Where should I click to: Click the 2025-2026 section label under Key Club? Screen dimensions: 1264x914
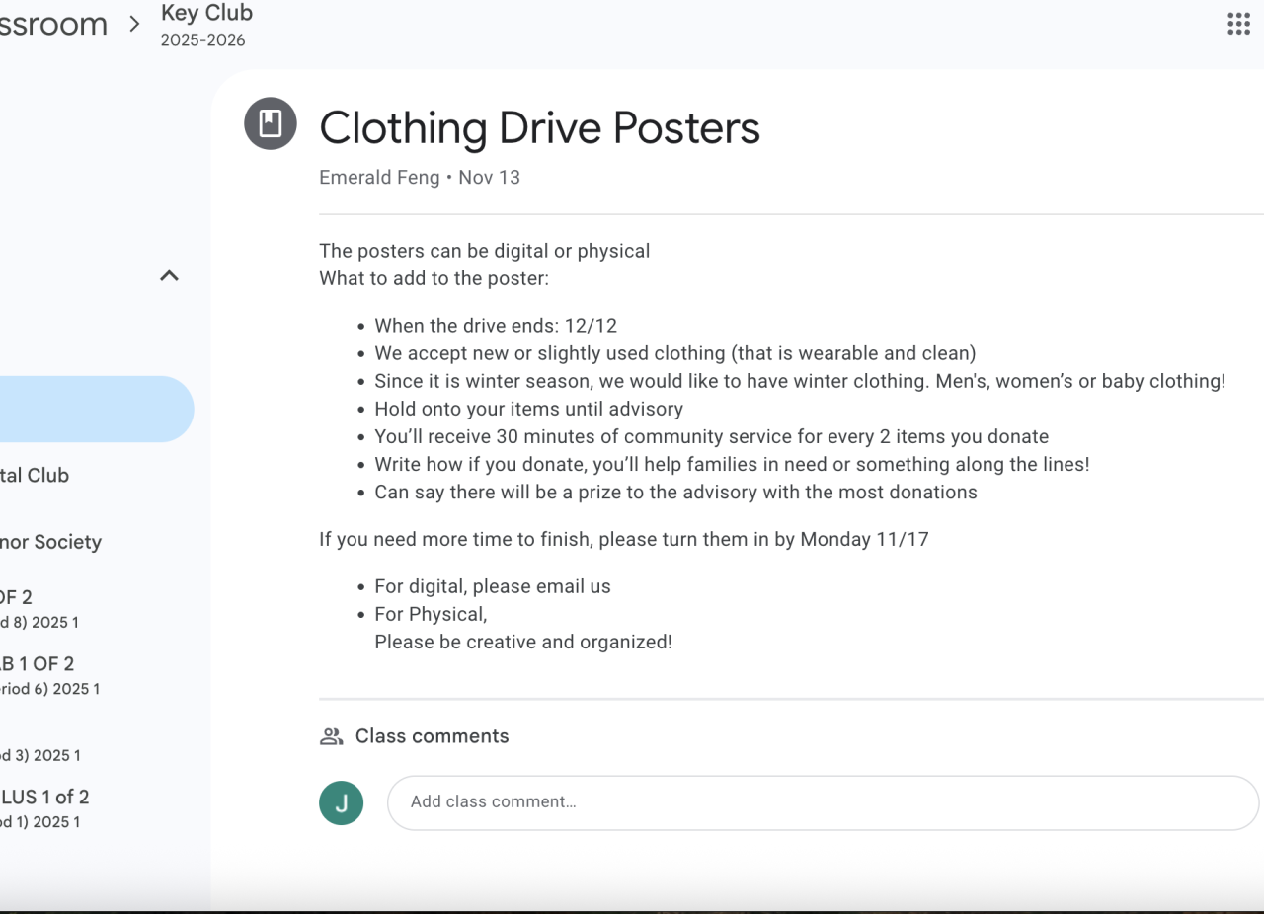(x=202, y=40)
